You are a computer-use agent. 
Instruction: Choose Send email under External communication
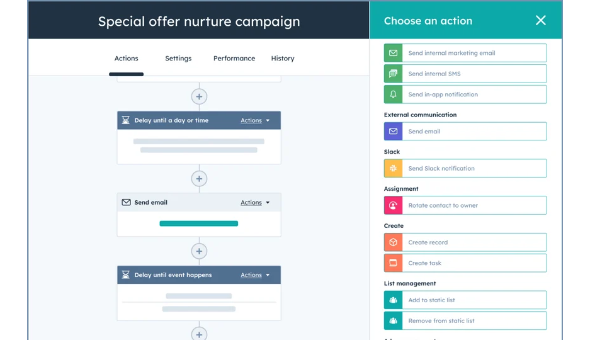[465, 131]
